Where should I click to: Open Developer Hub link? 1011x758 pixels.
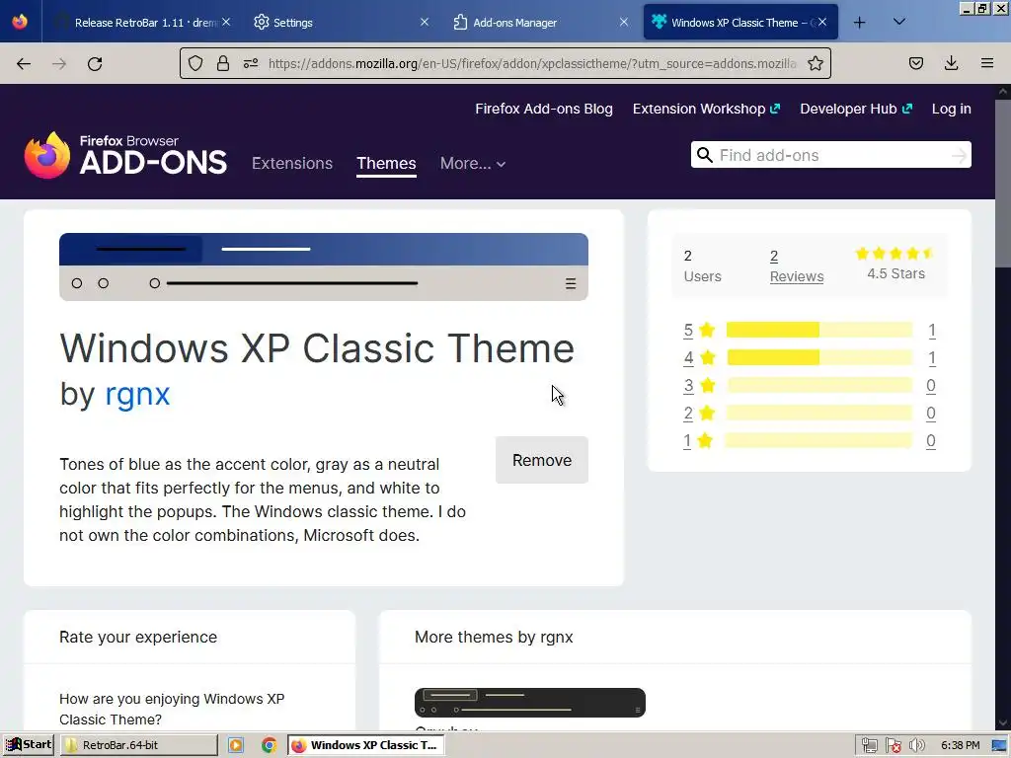(x=856, y=109)
